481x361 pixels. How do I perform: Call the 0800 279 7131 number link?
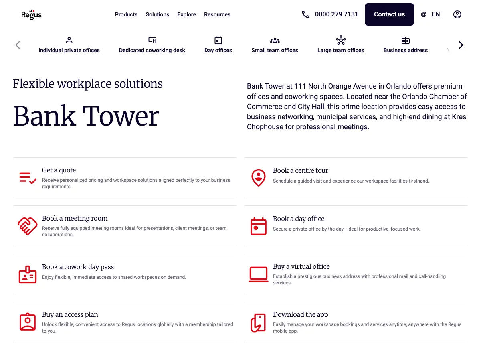(336, 14)
